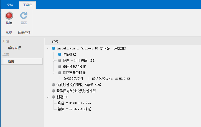
Task: Expand the 移除 - 组件移除 (53) node
Action: point(54,61)
